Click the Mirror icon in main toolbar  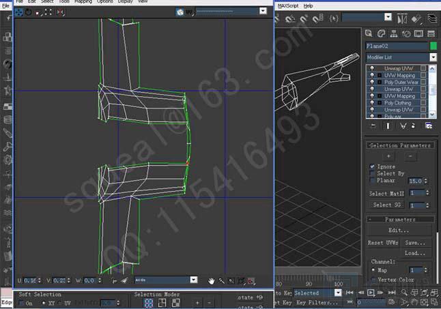pos(402,19)
